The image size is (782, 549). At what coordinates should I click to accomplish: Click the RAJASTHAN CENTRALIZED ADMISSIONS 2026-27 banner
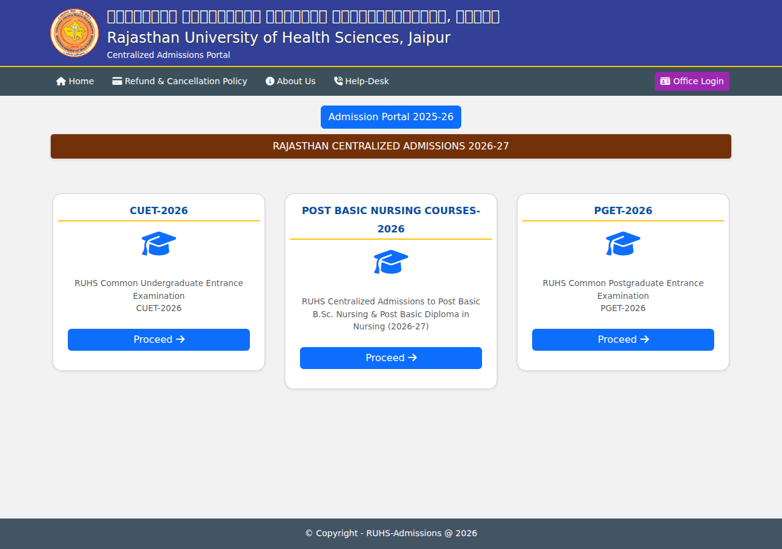(x=391, y=146)
